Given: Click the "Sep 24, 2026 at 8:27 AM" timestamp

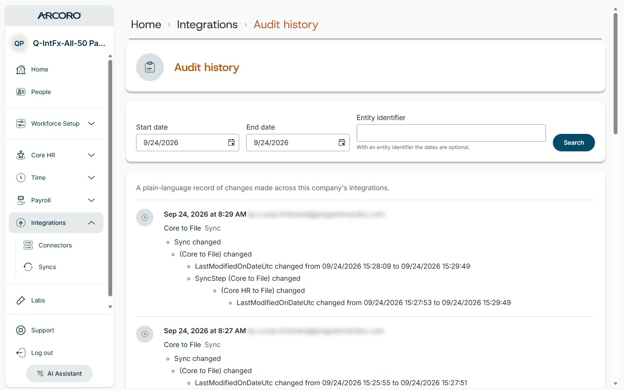Looking at the screenshot, I should [205, 331].
